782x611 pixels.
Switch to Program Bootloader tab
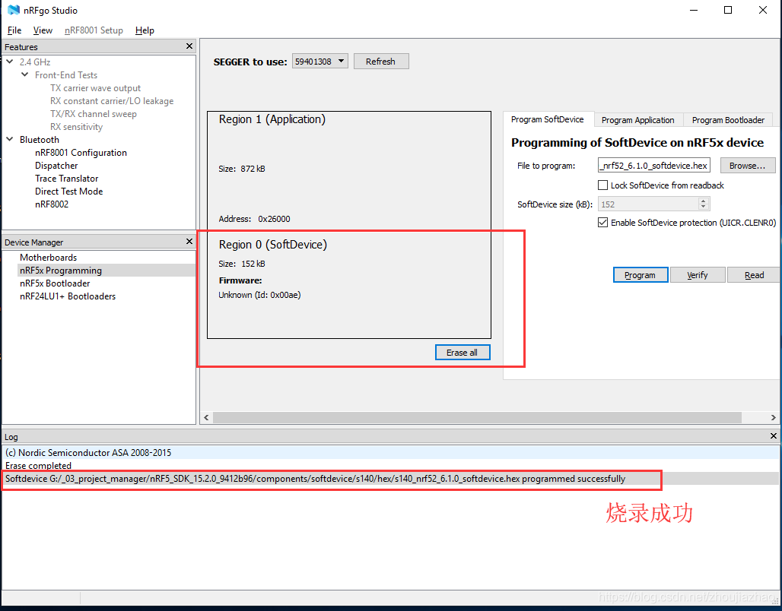click(x=728, y=120)
